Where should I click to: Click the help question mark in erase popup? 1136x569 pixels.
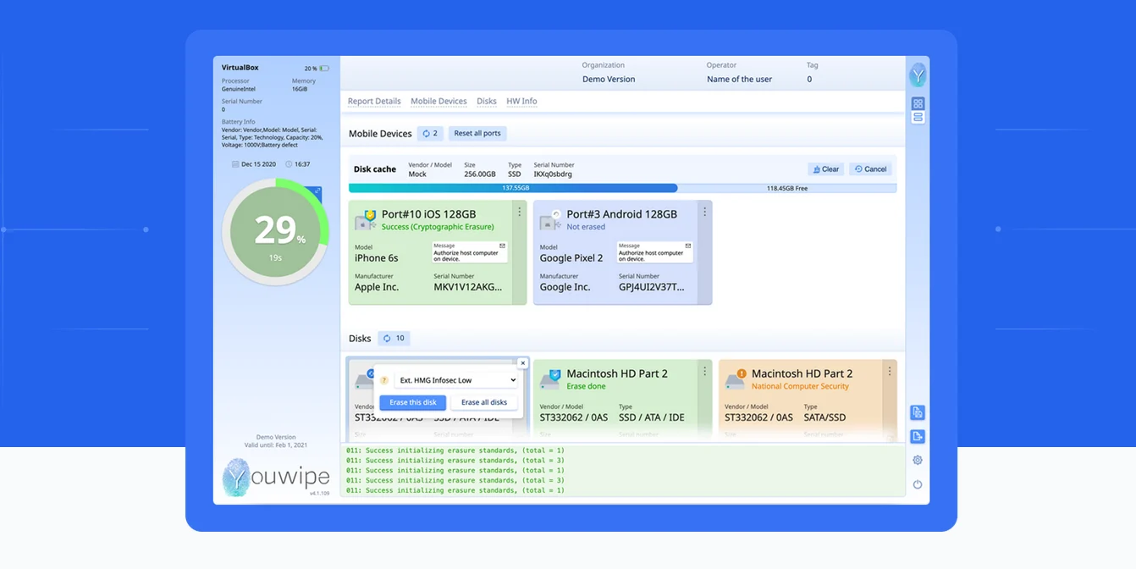(x=384, y=381)
